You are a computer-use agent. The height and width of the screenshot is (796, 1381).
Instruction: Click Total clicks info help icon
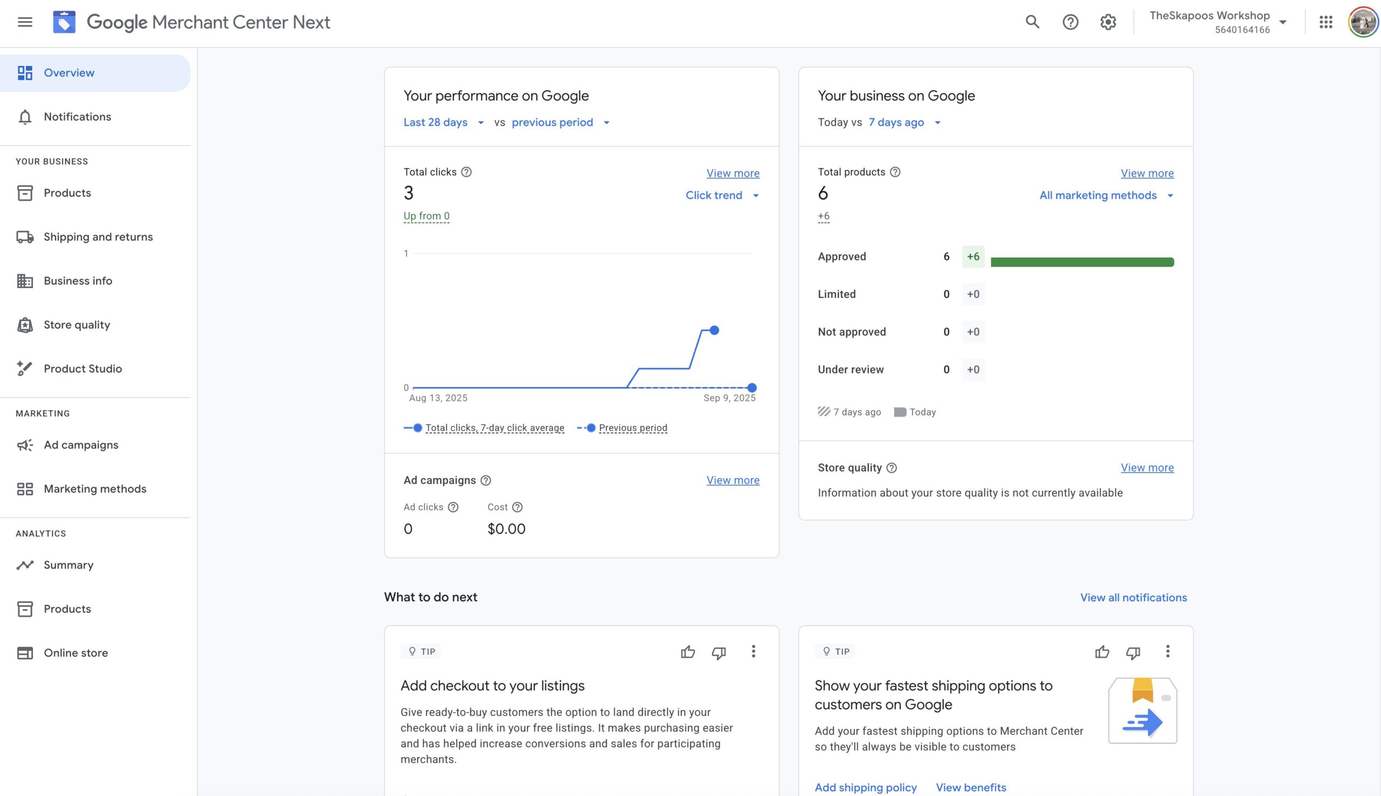466,172
